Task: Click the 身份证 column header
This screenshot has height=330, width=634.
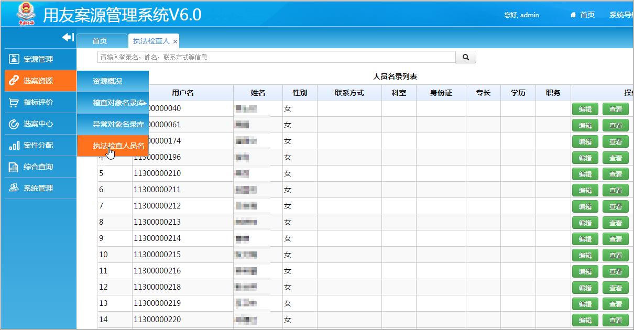Action: pyautogui.click(x=441, y=93)
